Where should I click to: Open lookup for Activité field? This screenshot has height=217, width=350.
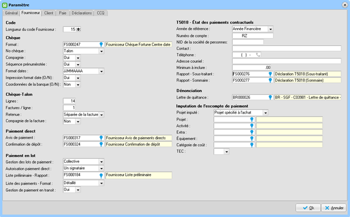coord(252,126)
